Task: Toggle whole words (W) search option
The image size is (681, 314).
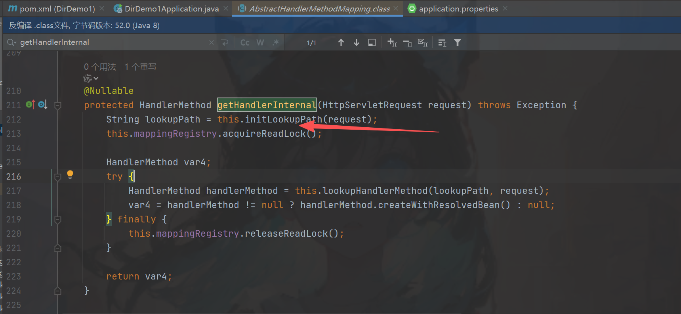Action: click(x=260, y=42)
